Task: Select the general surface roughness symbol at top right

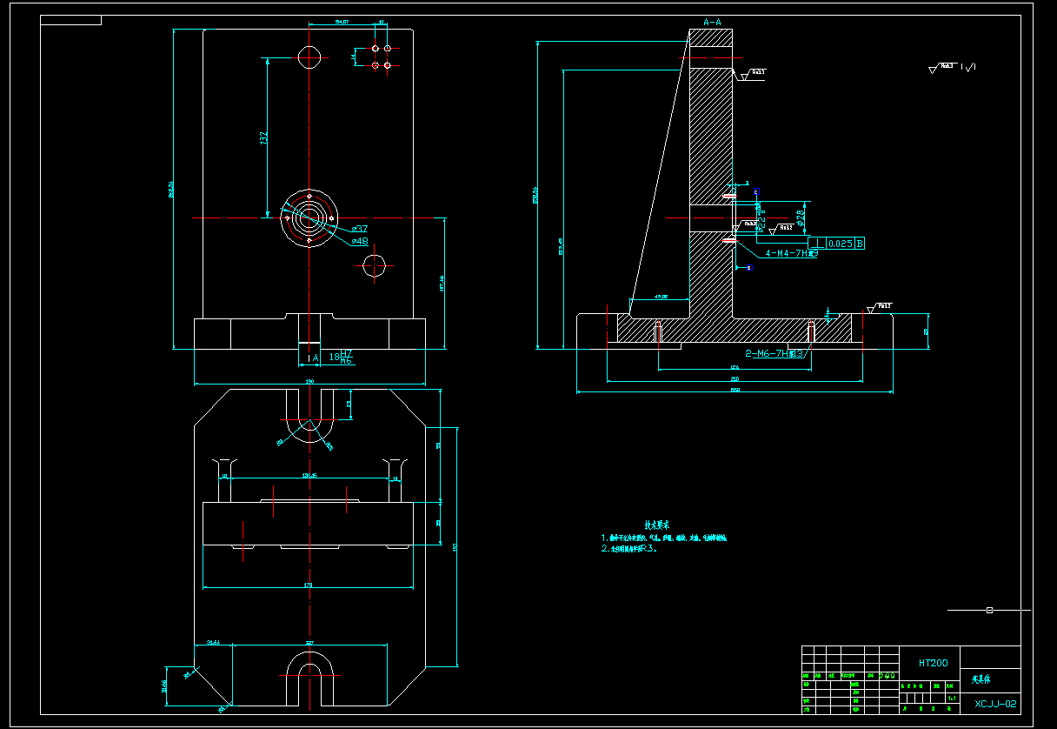Action: pos(942,67)
